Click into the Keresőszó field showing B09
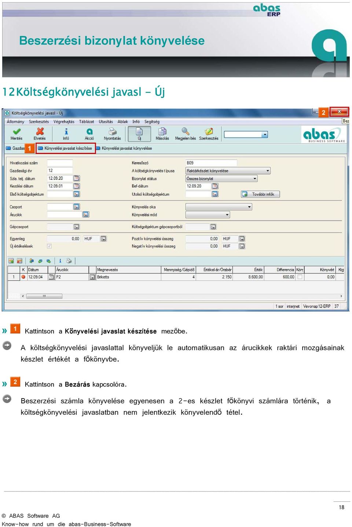The image size is (352, 527). tap(212, 163)
